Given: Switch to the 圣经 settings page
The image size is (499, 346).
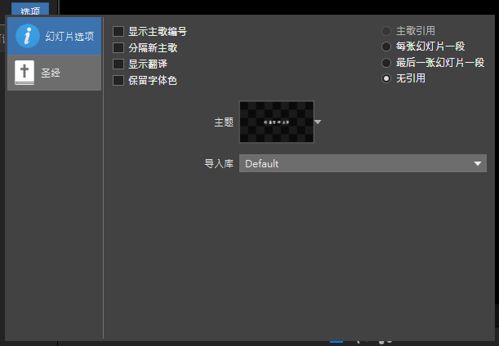Looking at the screenshot, I should click(x=52, y=73).
